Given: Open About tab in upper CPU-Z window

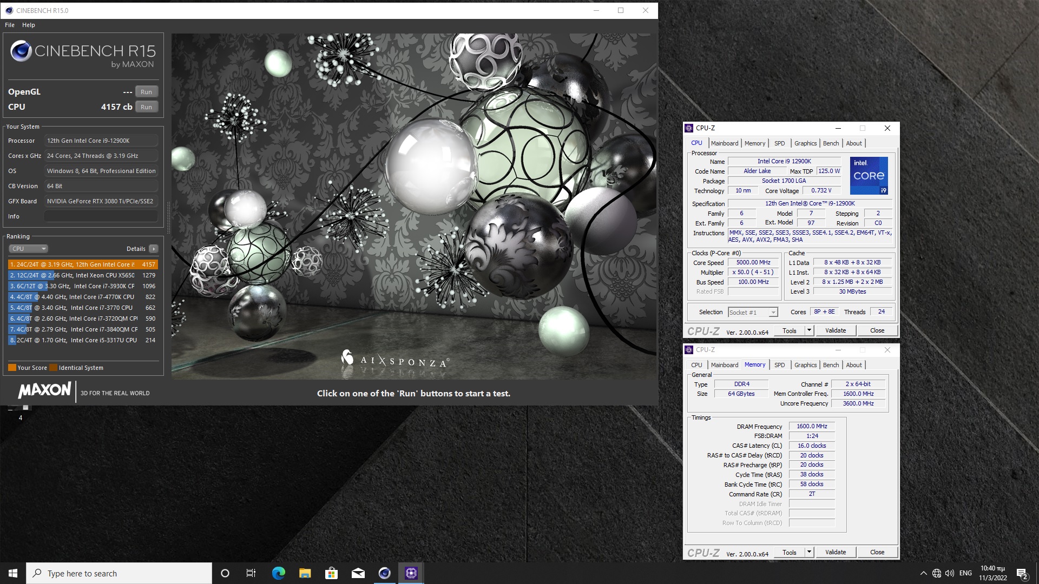Looking at the screenshot, I should click(854, 143).
